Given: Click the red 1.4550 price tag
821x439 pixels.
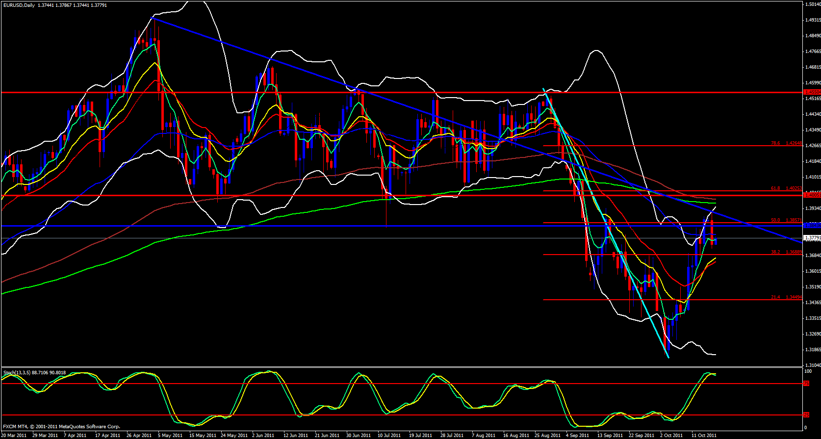Looking at the screenshot, I should click(812, 92).
